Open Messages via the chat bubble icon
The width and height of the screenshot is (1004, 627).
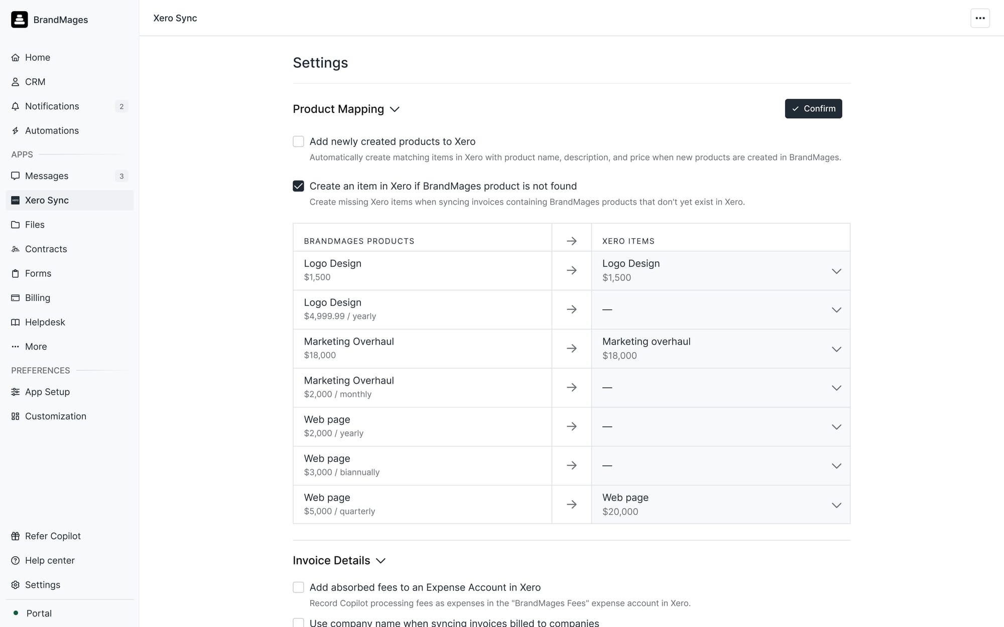[x=16, y=176]
